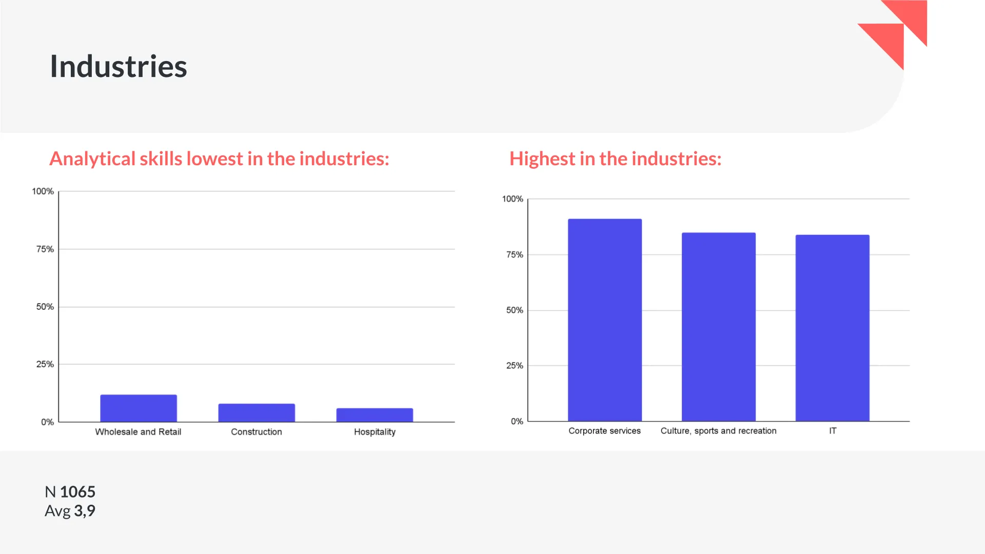Select the heading 'Highest in the industries:'
985x554 pixels.
(615, 159)
